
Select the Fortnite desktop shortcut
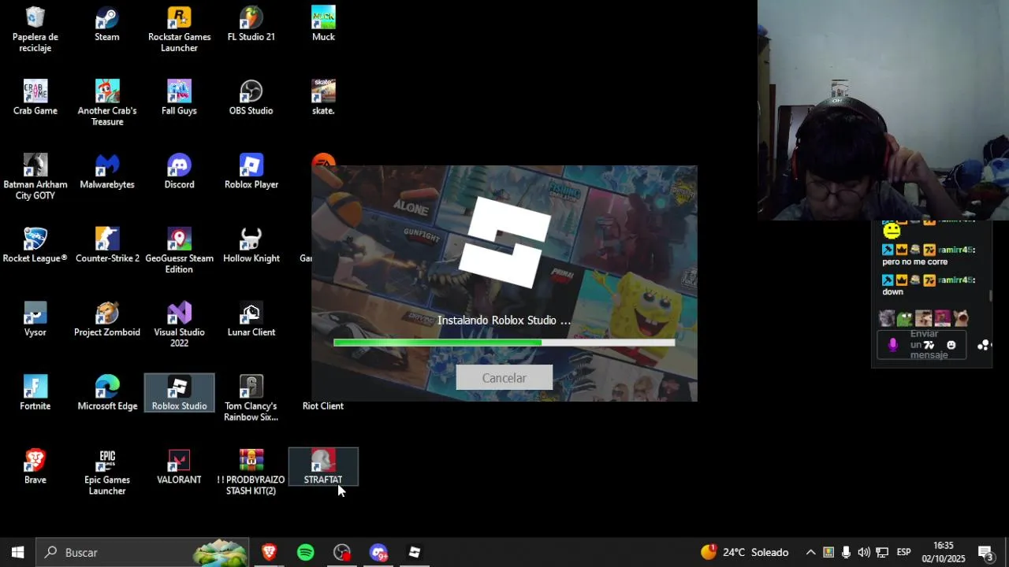[x=35, y=393]
